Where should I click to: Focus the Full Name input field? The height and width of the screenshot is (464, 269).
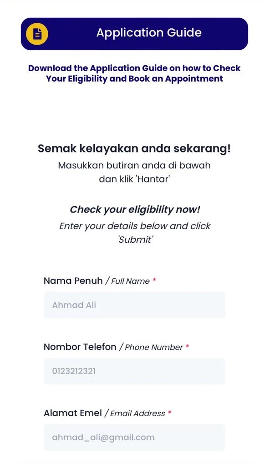(x=134, y=305)
